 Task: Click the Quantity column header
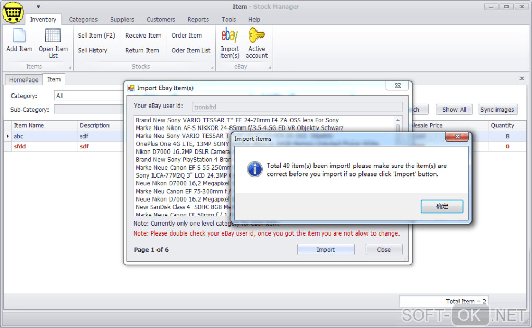click(507, 125)
